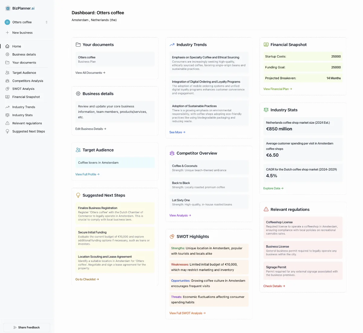This screenshot has width=363, height=333.
Task: Click the Lot Sixty One competitor entry
Action: [x=209, y=202]
